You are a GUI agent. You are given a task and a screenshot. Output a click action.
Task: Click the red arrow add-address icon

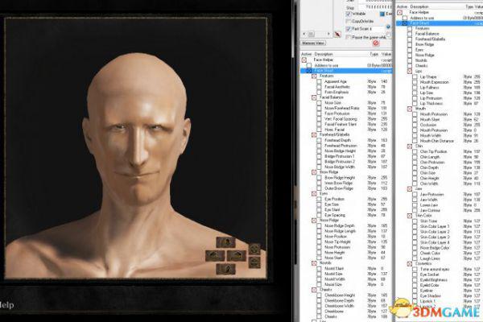pyautogui.click(x=337, y=34)
